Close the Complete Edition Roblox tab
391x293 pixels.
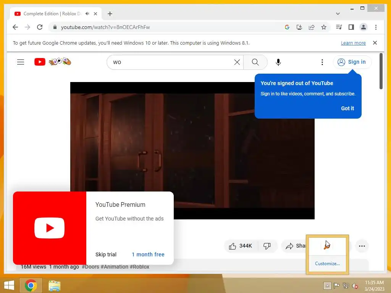95,14
